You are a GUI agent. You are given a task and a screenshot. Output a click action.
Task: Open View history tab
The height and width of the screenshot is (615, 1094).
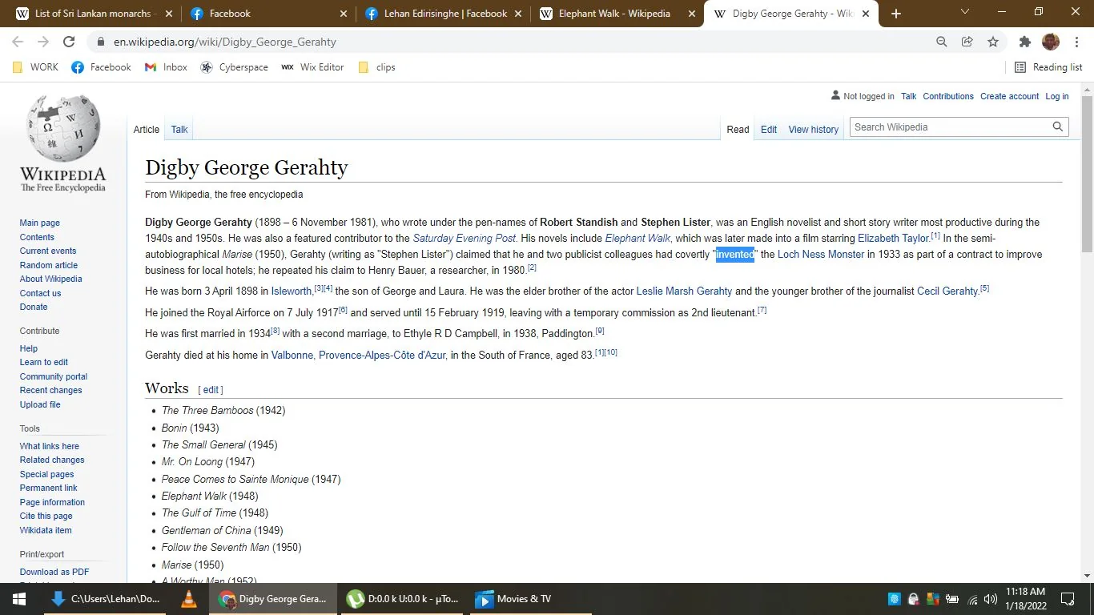pos(813,129)
